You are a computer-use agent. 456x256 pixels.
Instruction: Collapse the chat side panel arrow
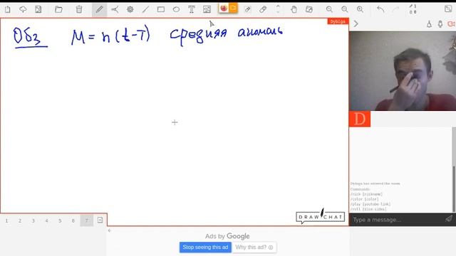click(356, 23)
